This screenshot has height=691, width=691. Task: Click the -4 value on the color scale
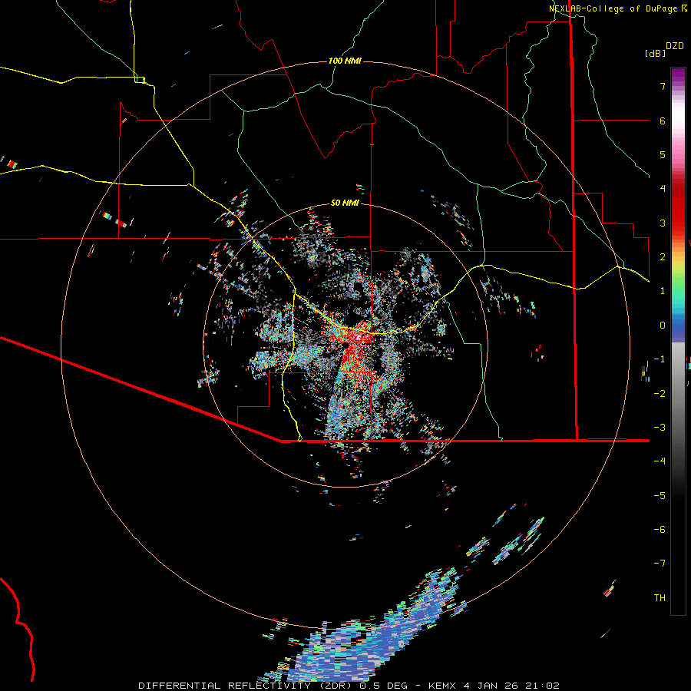(x=660, y=461)
